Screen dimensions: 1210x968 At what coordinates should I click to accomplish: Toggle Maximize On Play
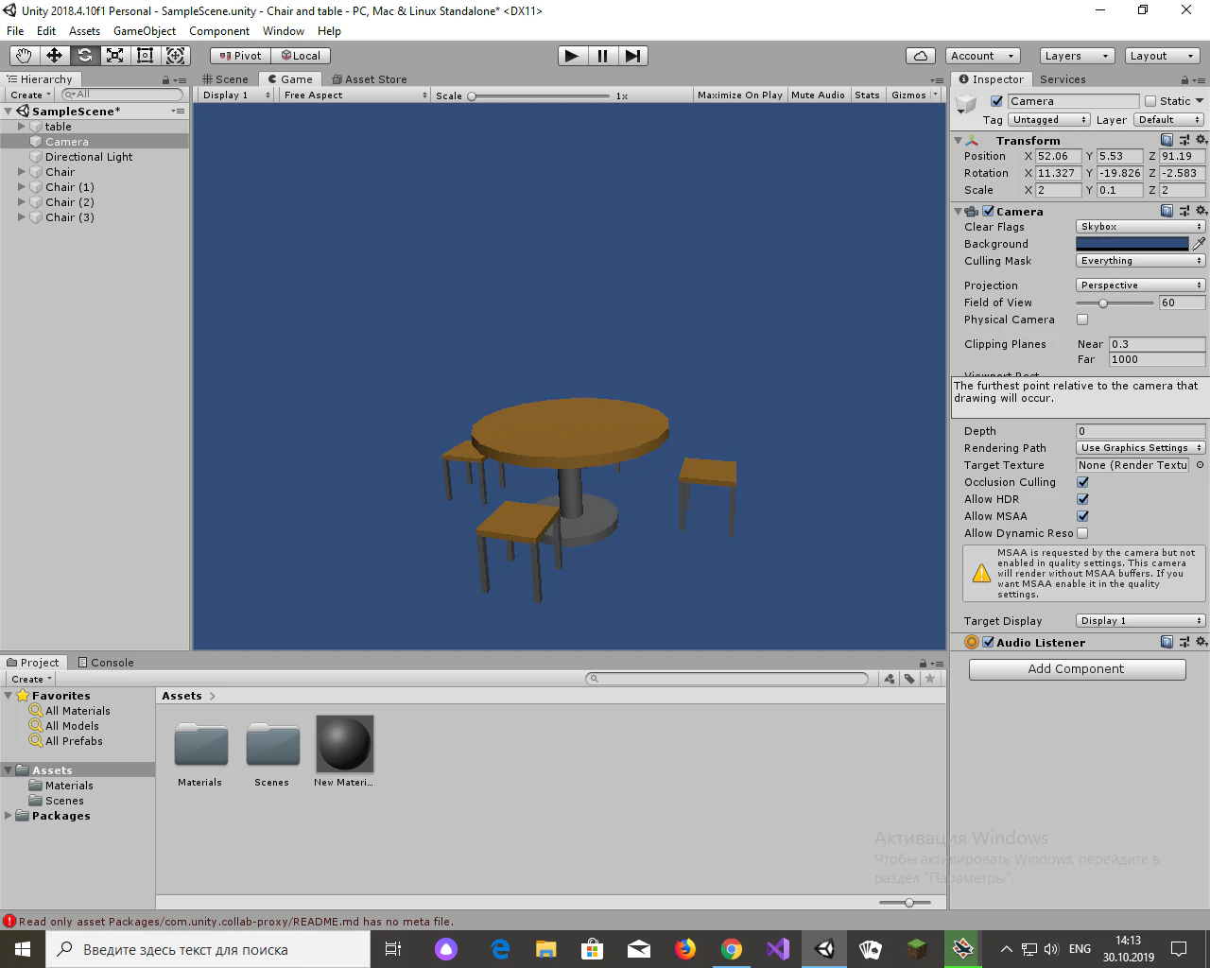point(740,95)
